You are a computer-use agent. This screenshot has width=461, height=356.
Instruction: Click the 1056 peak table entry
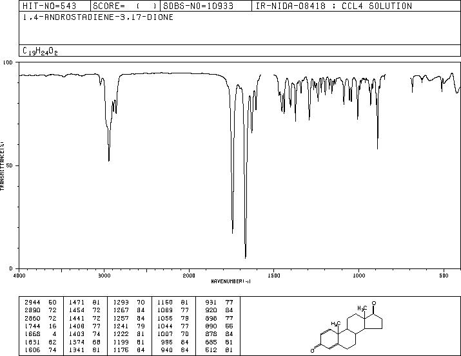[173, 318]
